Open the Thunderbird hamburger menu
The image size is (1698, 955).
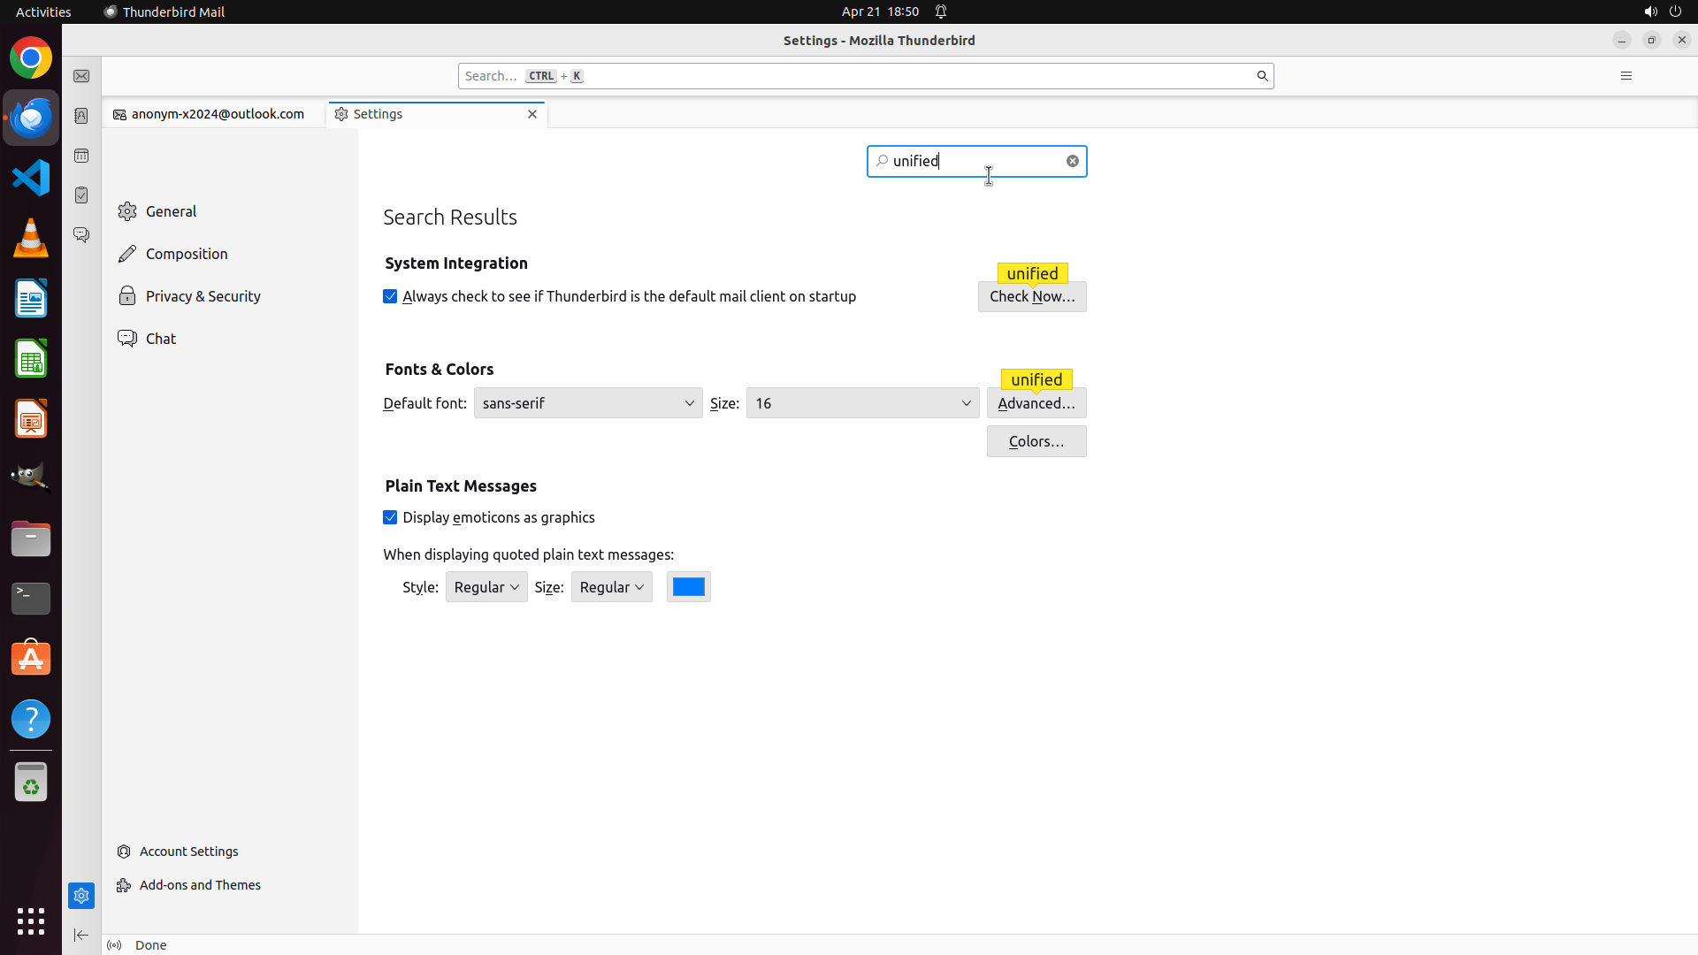[1625, 76]
